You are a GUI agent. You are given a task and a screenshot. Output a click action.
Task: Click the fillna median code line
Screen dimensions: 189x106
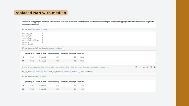(x=57, y=72)
